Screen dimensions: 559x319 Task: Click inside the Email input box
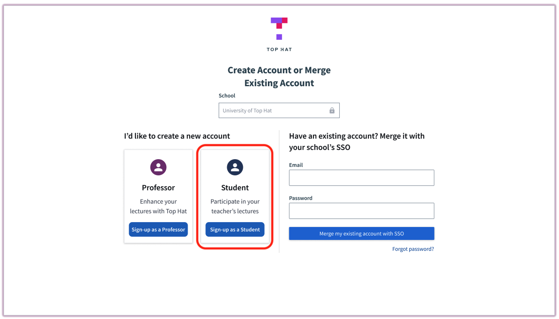click(x=361, y=178)
